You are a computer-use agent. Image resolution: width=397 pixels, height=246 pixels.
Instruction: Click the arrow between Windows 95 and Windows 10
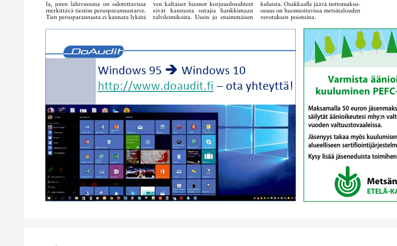171,70
